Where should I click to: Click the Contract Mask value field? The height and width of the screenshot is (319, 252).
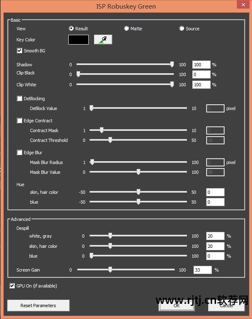(215, 130)
